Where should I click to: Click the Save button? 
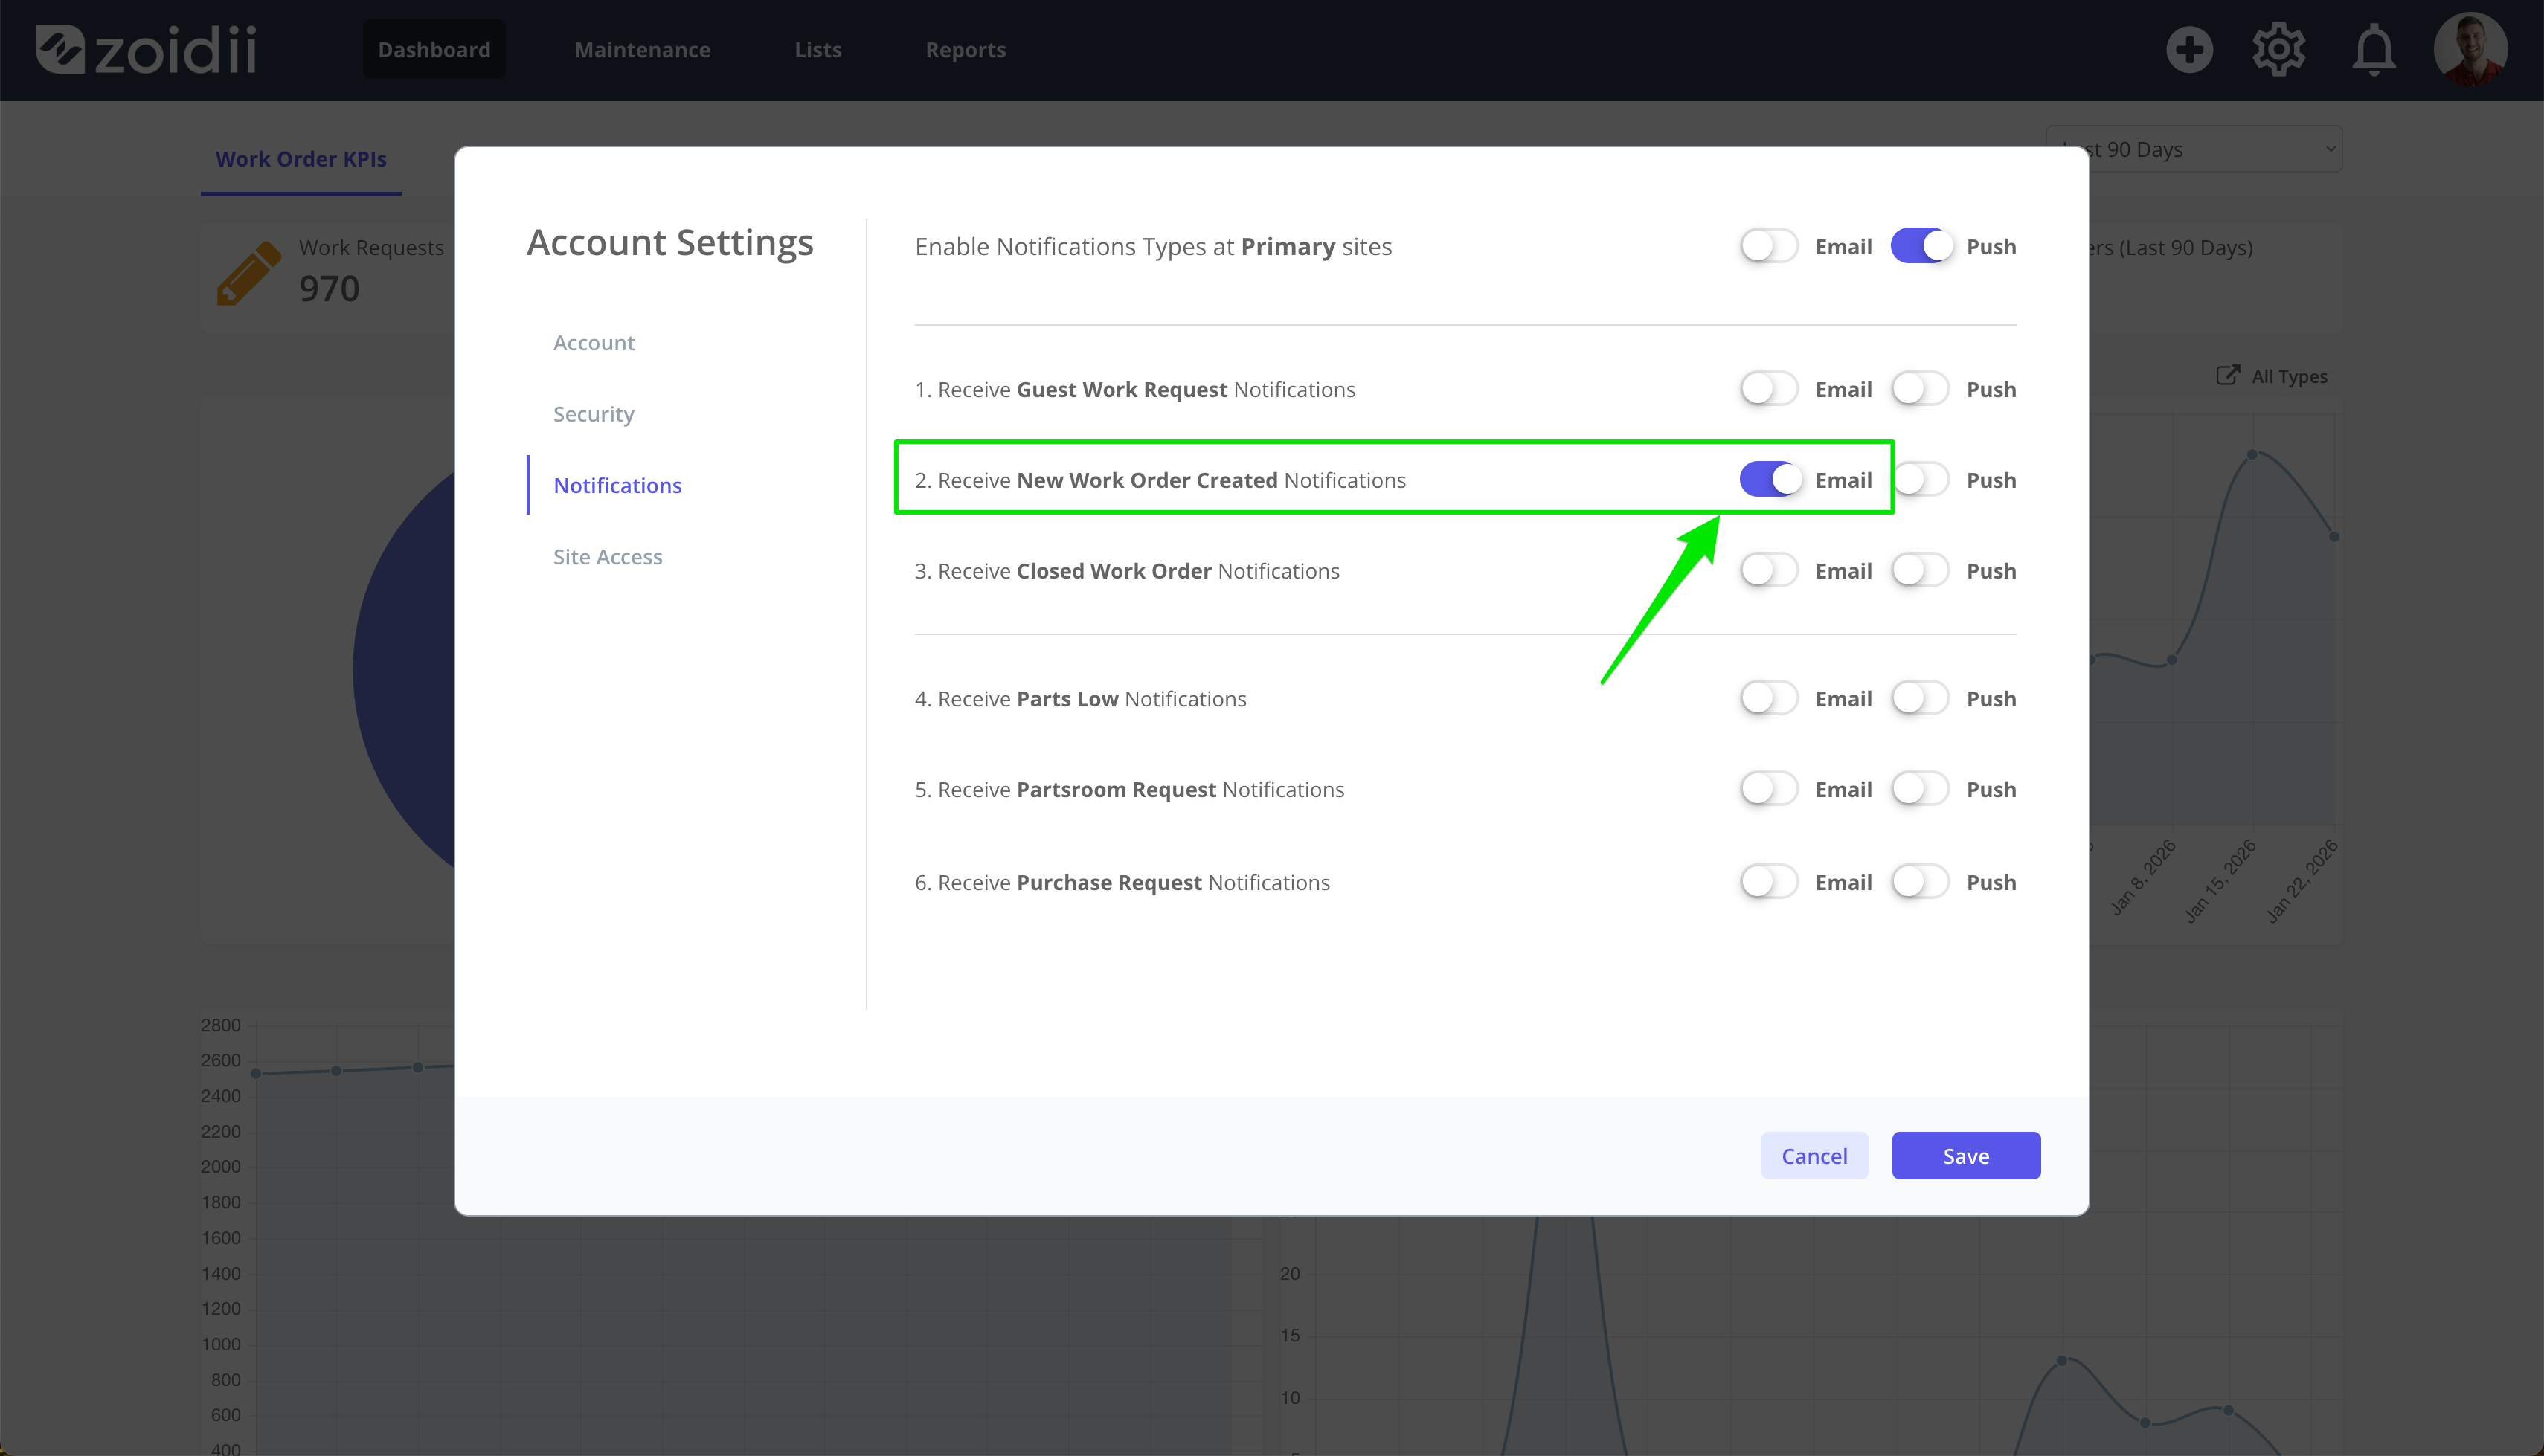(x=1966, y=1156)
